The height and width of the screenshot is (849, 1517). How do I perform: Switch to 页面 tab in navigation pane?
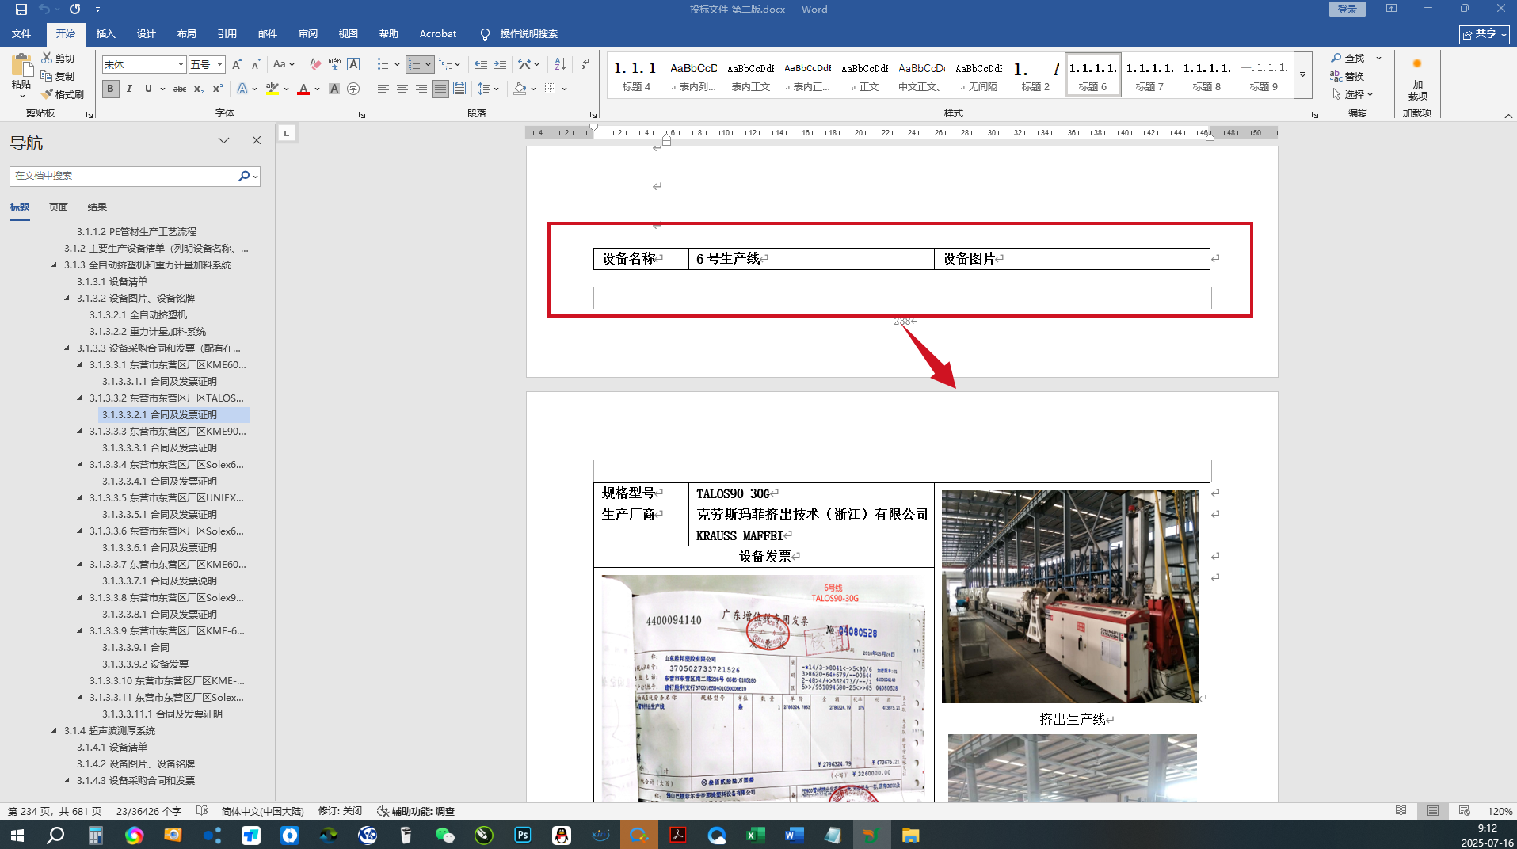(59, 207)
